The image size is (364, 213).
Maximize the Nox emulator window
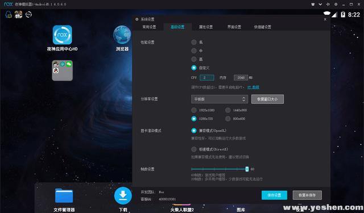351,4
